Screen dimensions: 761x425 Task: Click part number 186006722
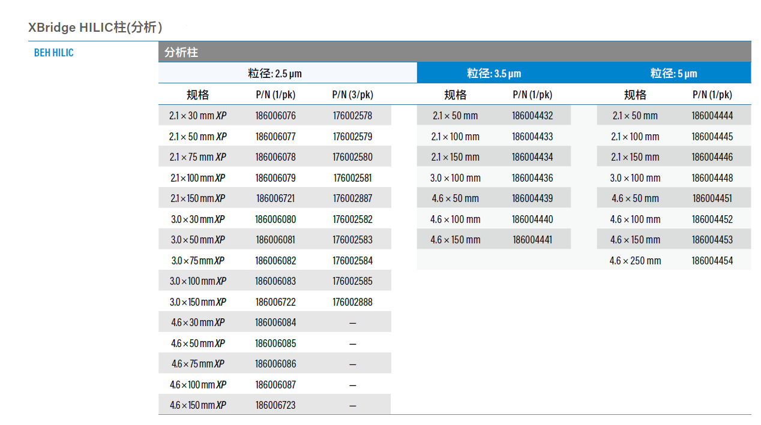(x=275, y=302)
